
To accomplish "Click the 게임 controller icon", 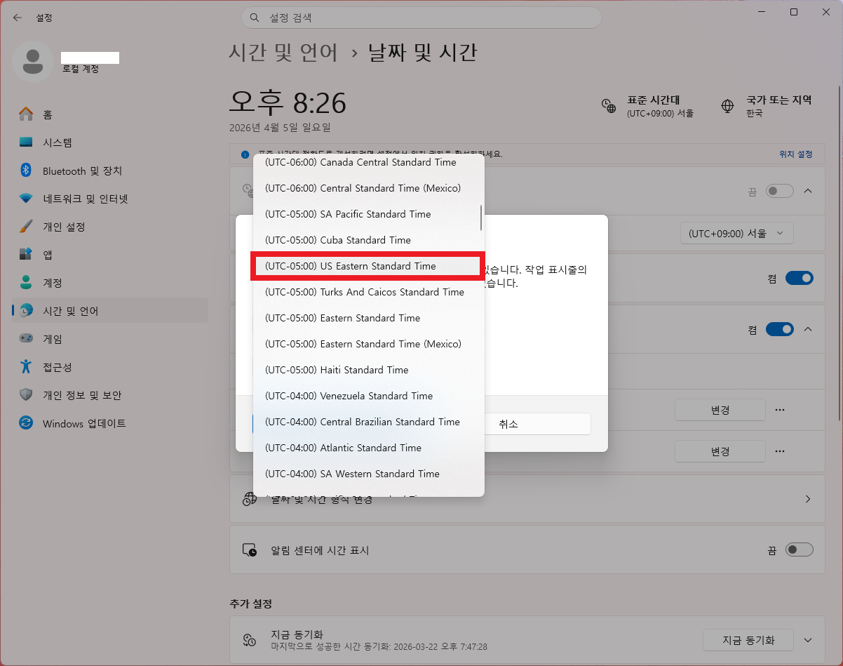I will [x=26, y=339].
